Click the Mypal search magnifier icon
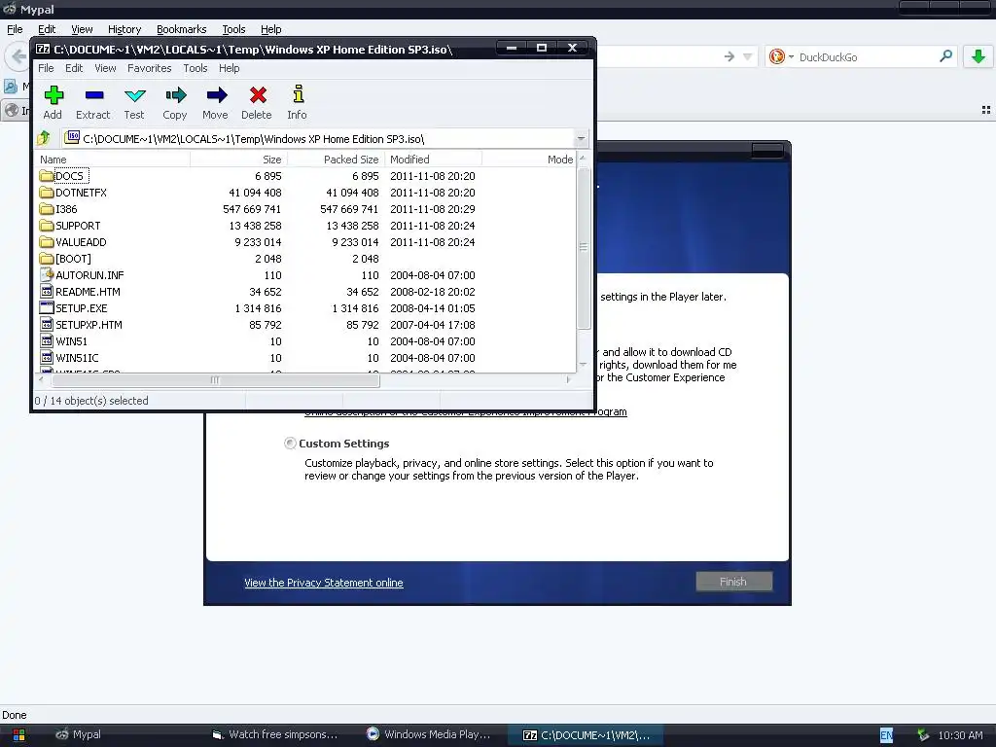This screenshot has height=747, width=996. tap(945, 56)
